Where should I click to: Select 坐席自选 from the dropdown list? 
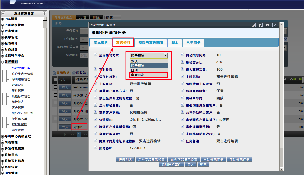tap(148, 75)
